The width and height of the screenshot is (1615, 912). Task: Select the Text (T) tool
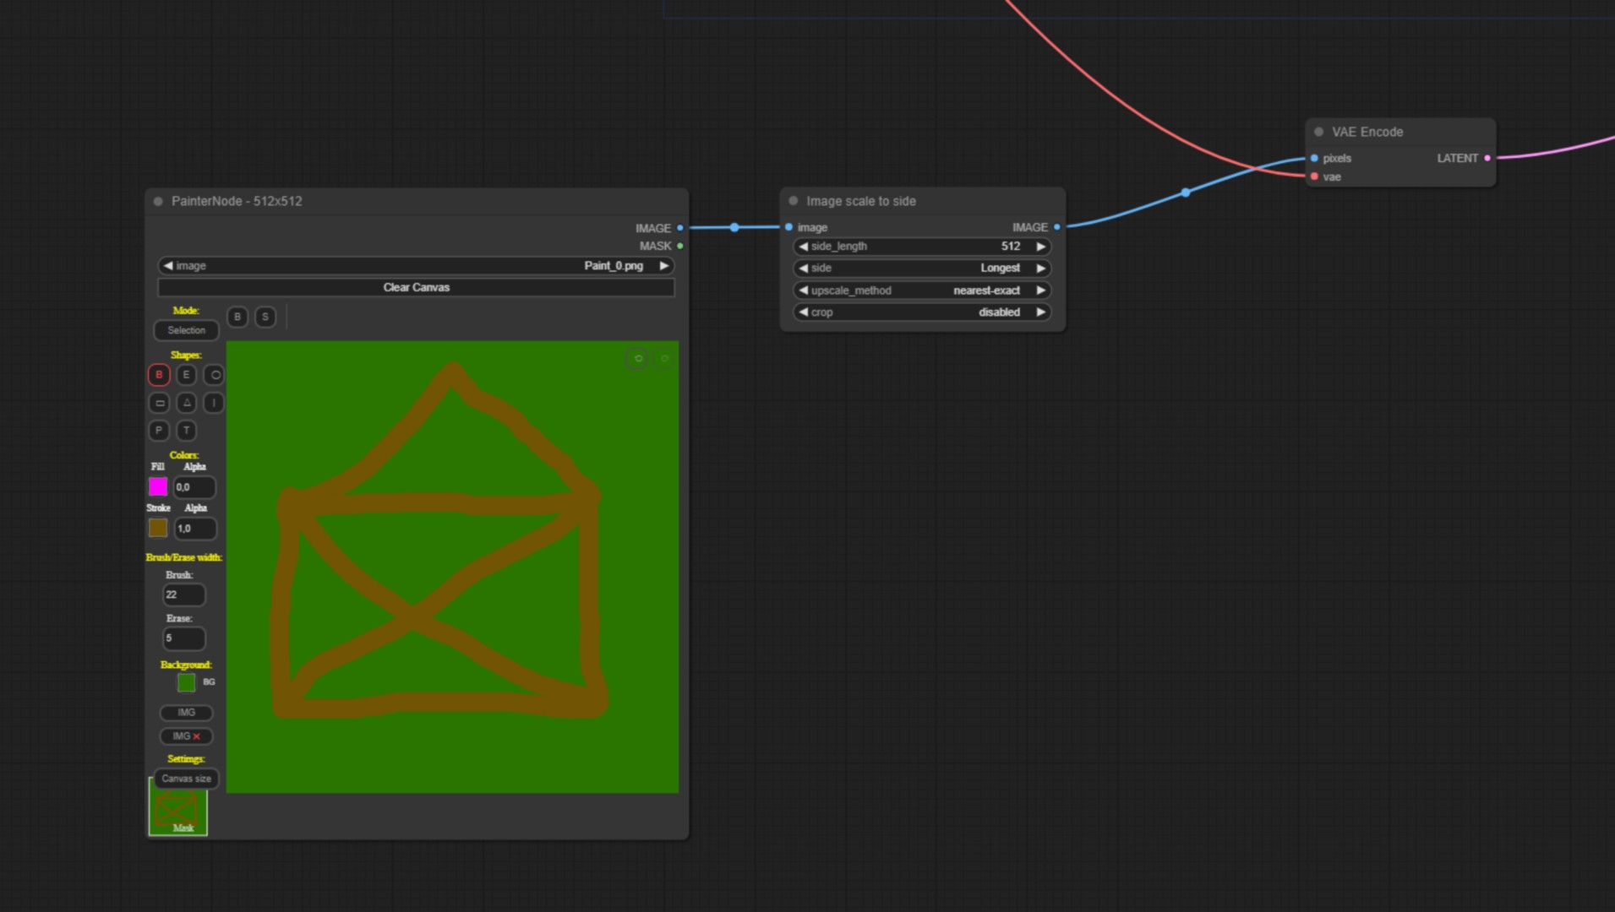(x=187, y=431)
